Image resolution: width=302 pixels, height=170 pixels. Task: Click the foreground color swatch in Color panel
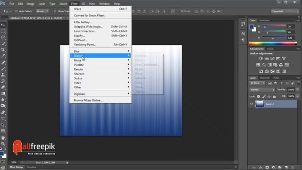pyautogui.click(x=252, y=27)
